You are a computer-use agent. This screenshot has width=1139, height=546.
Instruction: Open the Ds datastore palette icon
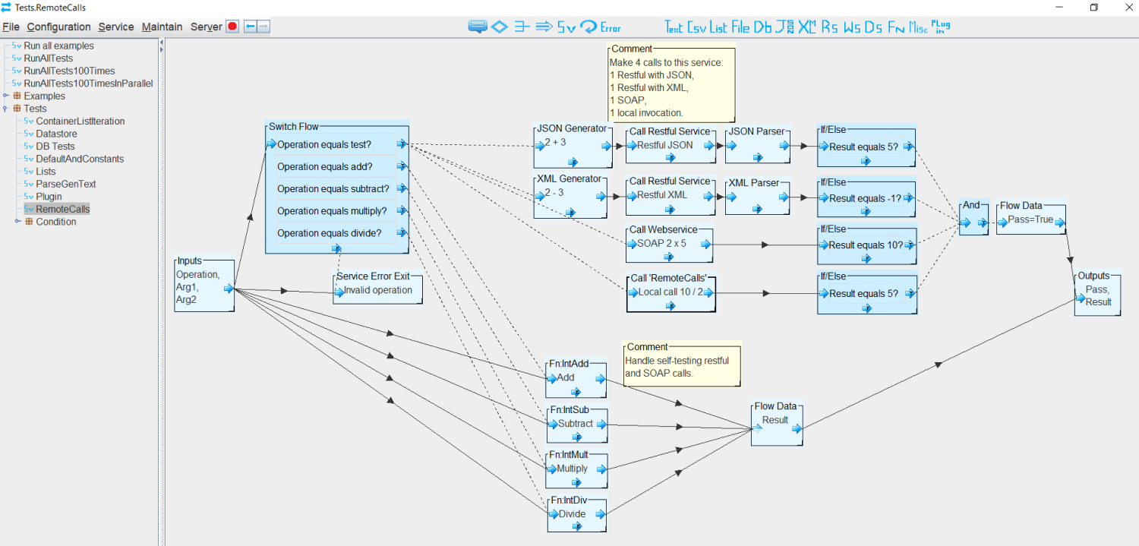coord(874,27)
